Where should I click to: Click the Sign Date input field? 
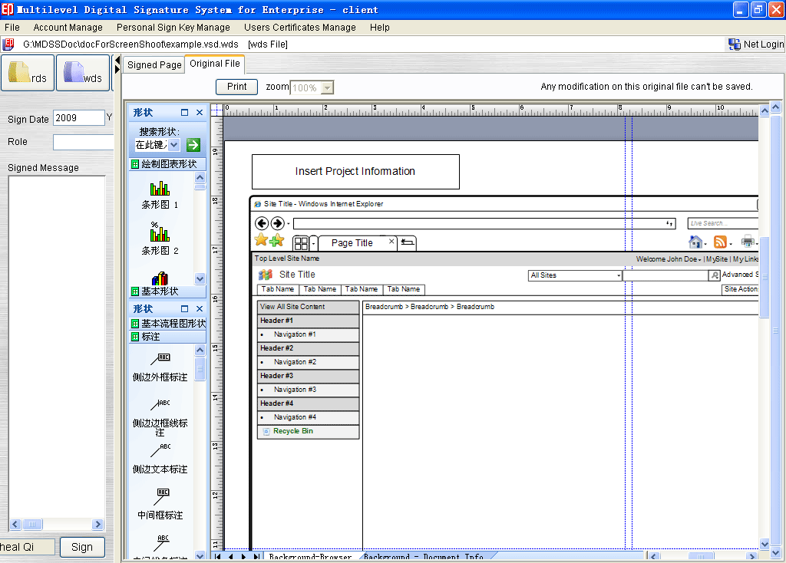click(x=79, y=117)
